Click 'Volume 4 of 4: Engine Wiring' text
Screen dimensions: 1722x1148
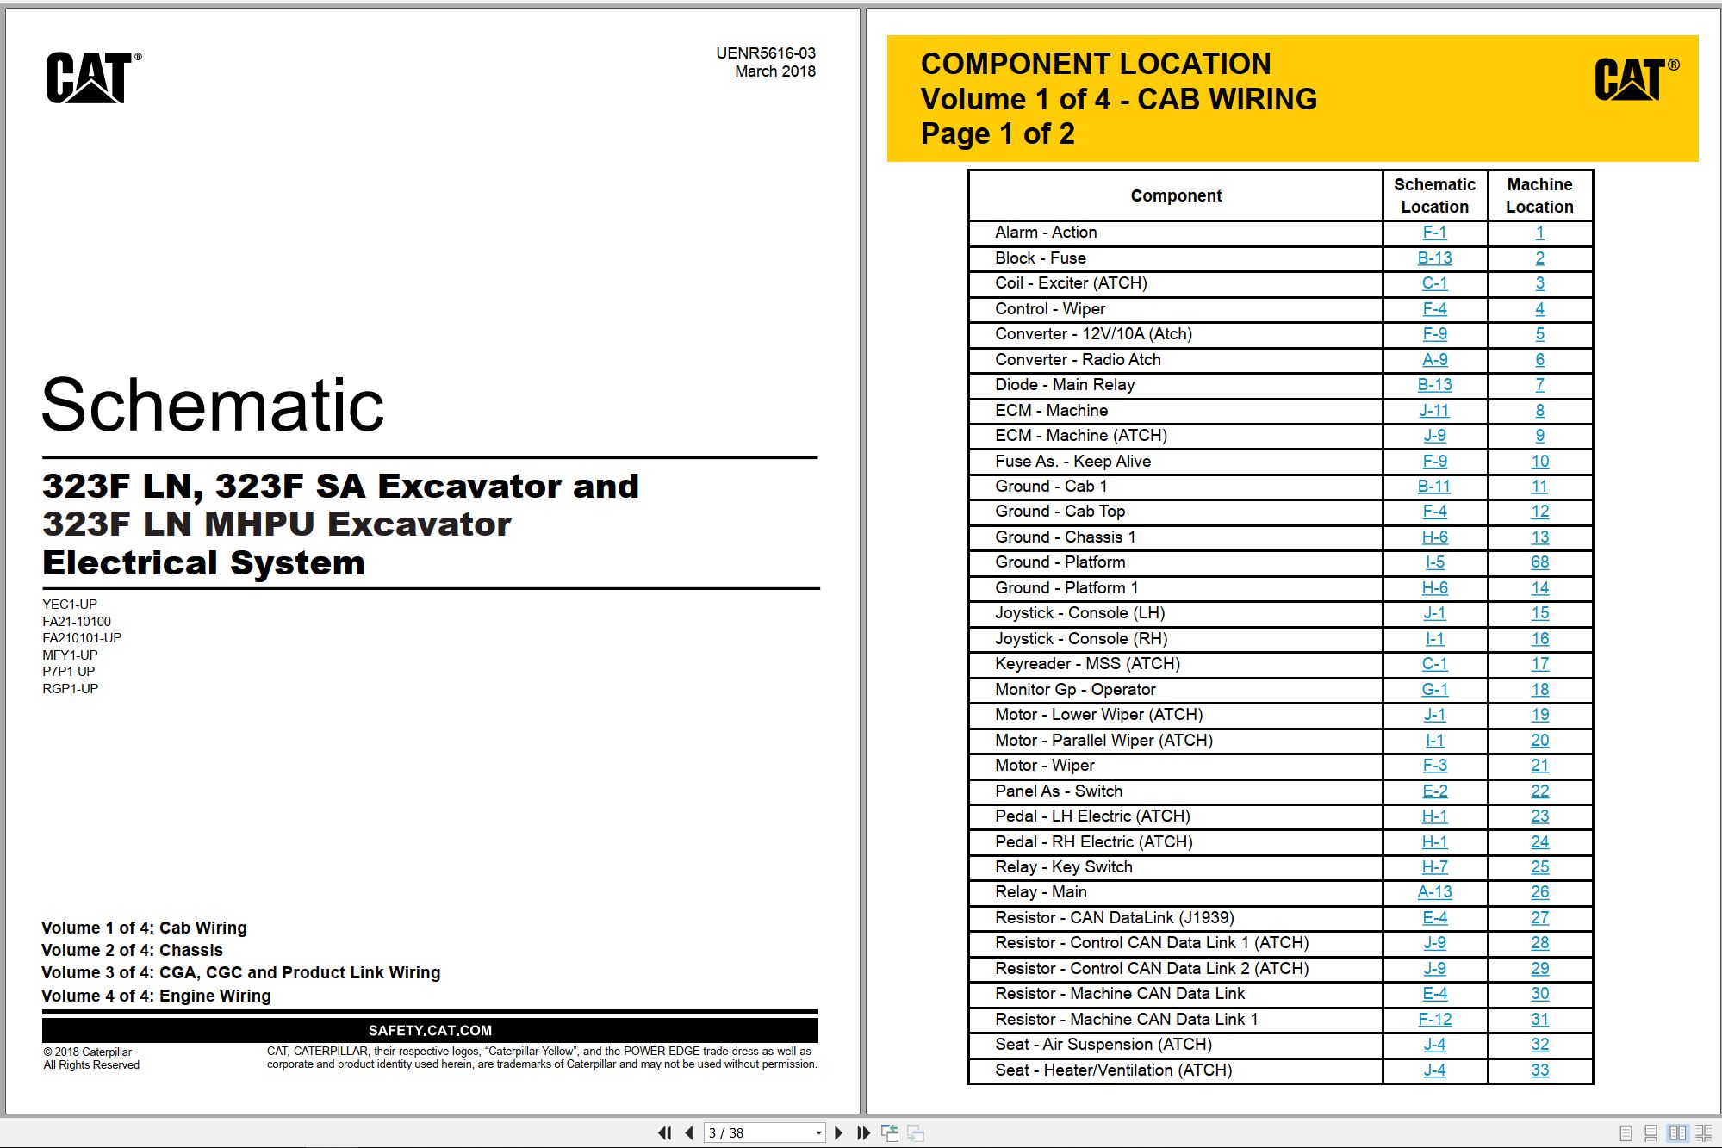click(156, 996)
